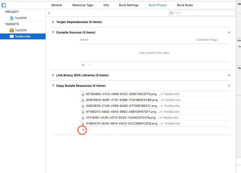The width and height of the screenshot is (241, 173).
Task: Open the Resource Tags tab
Action: (83, 5)
